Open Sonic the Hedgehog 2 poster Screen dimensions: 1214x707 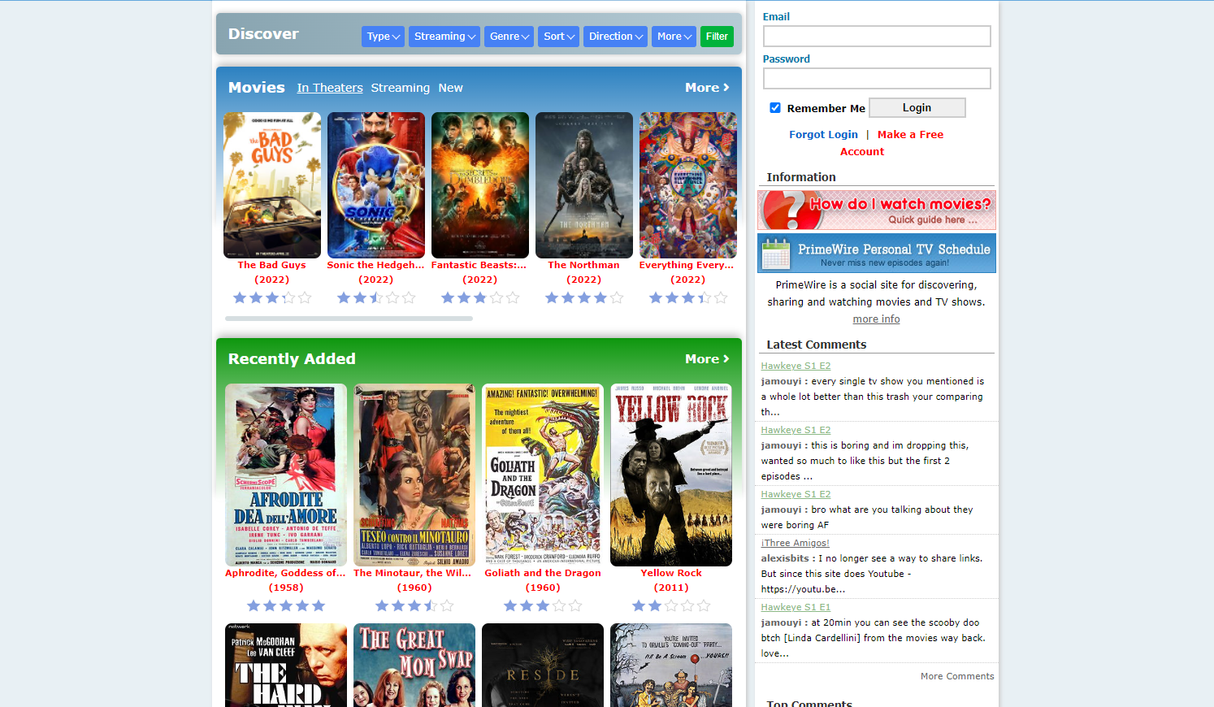[x=376, y=185]
